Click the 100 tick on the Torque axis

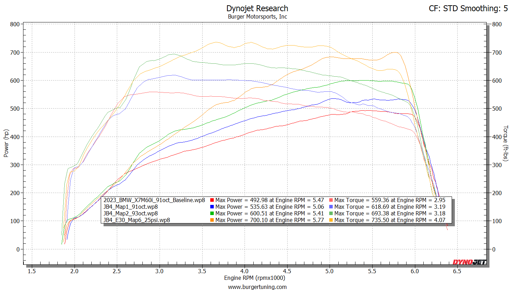coord(497,221)
